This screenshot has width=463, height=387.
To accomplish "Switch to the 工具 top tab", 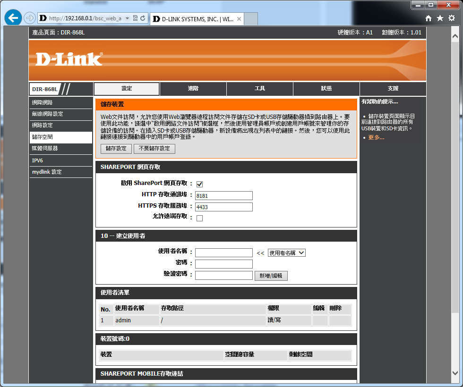I will tap(259, 89).
